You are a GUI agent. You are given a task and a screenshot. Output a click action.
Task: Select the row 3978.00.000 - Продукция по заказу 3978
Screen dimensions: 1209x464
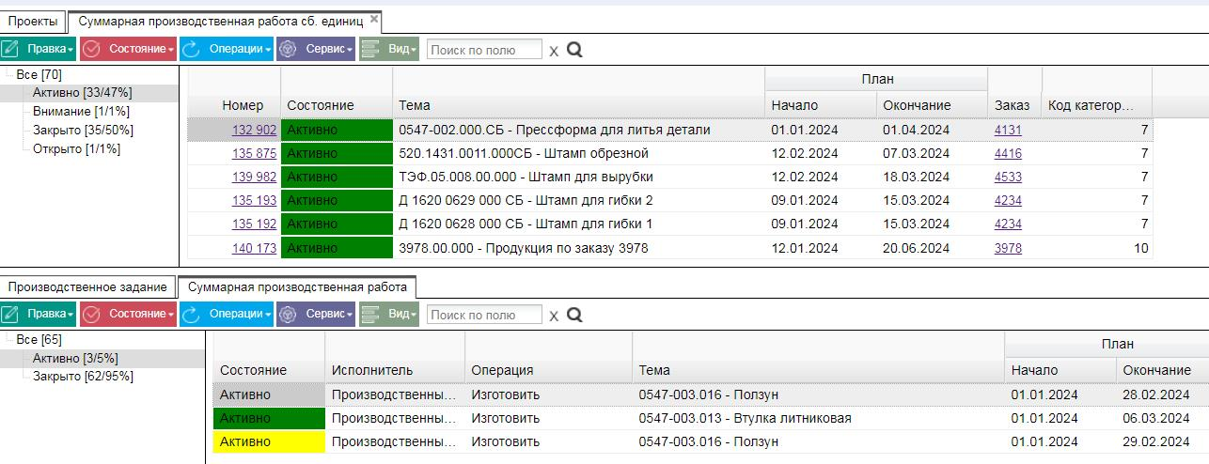[x=669, y=249]
